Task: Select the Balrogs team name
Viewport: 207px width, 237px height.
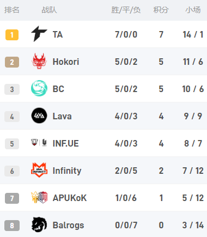Action: tap(68, 226)
